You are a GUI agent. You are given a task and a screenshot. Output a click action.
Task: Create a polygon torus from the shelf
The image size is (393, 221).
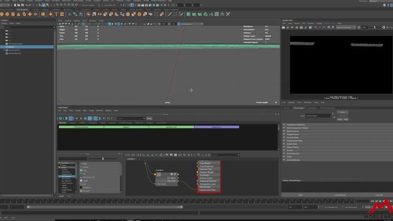pos(25,14)
